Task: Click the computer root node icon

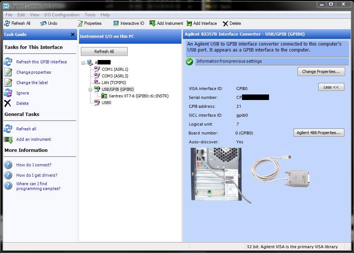Action: click(x=90, y=62)
